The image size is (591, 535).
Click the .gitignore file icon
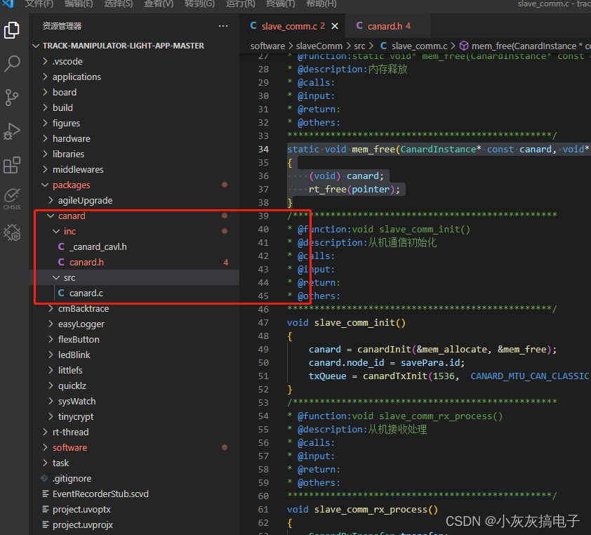[x=45, y=478]
